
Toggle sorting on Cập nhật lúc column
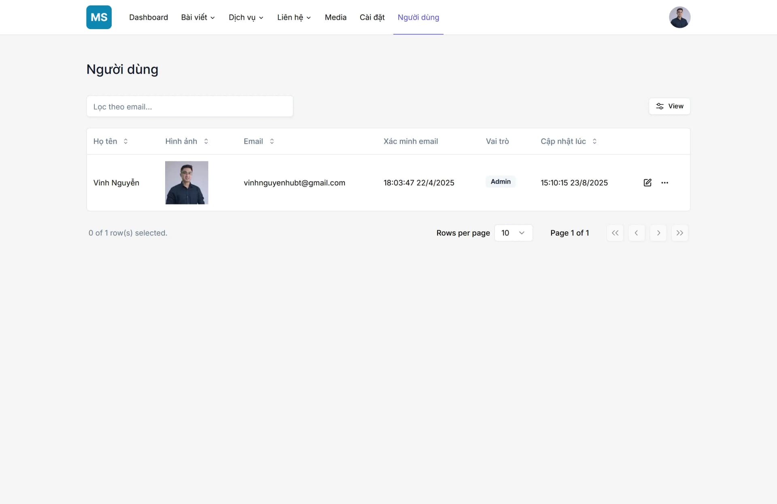(x=594, y=141)
